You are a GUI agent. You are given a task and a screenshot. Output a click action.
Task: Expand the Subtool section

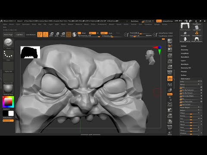183,46
